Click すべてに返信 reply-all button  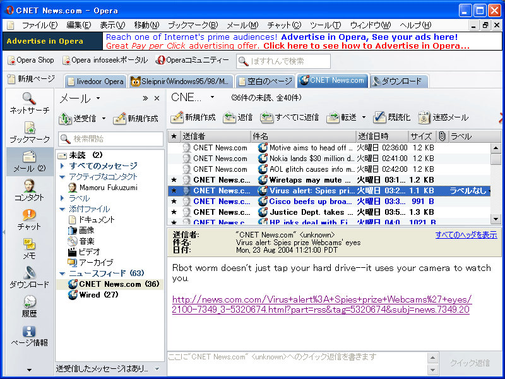pos(289,117)
